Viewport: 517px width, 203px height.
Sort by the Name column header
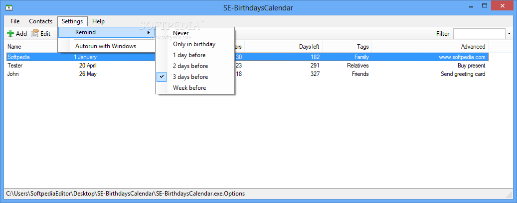(14, 47)
